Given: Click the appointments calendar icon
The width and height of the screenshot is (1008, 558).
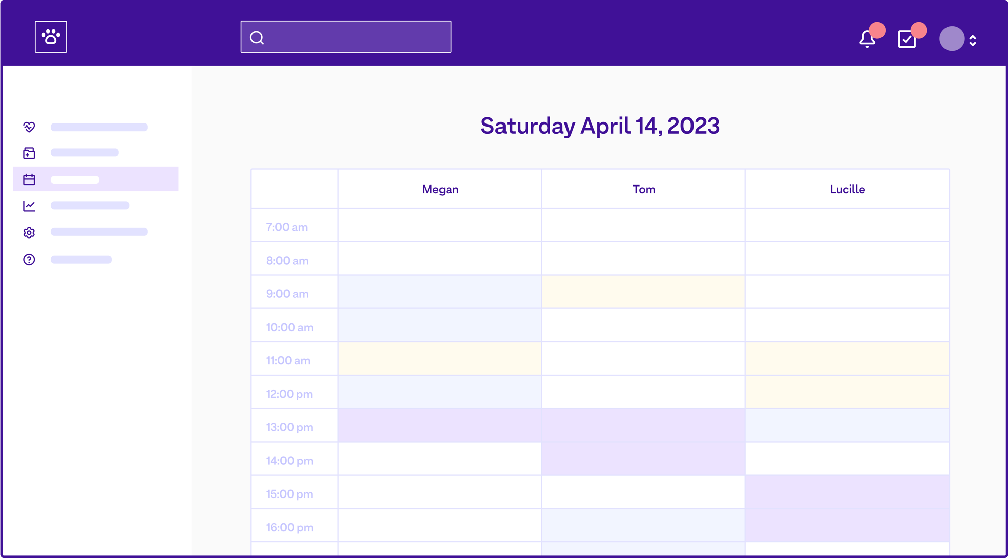Looking at the screenshot, I should 29,179.
